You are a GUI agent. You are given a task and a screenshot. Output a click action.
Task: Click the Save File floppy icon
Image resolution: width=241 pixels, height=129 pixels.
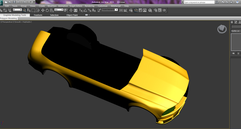click(x=14, y=2)
